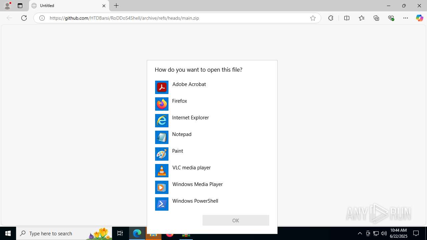427x240 pixels.
Task: Open notification center icon
Action: click(416, 233)
